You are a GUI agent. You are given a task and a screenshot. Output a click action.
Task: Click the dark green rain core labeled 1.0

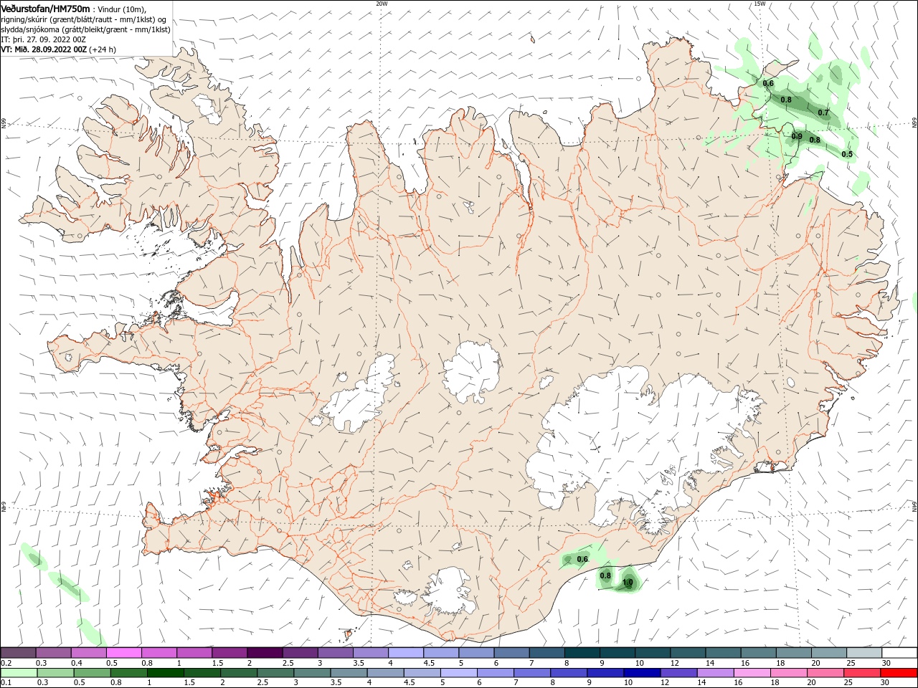coord(628,580)
